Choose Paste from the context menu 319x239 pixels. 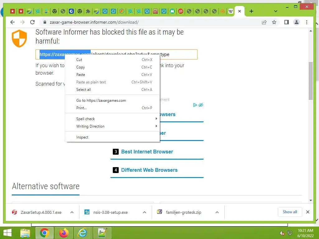coord(112,75)
